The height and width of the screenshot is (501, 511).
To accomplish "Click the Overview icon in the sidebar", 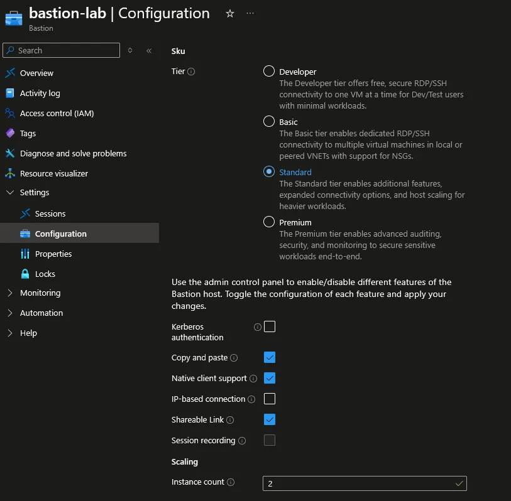I will click(x=10, y=73).
